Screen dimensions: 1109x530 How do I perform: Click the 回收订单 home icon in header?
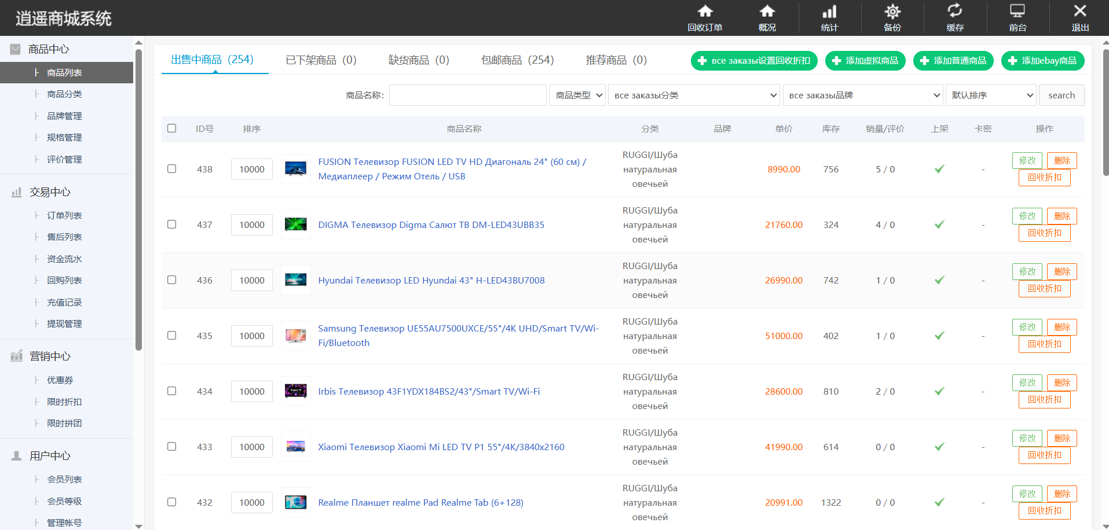(705, 12)
